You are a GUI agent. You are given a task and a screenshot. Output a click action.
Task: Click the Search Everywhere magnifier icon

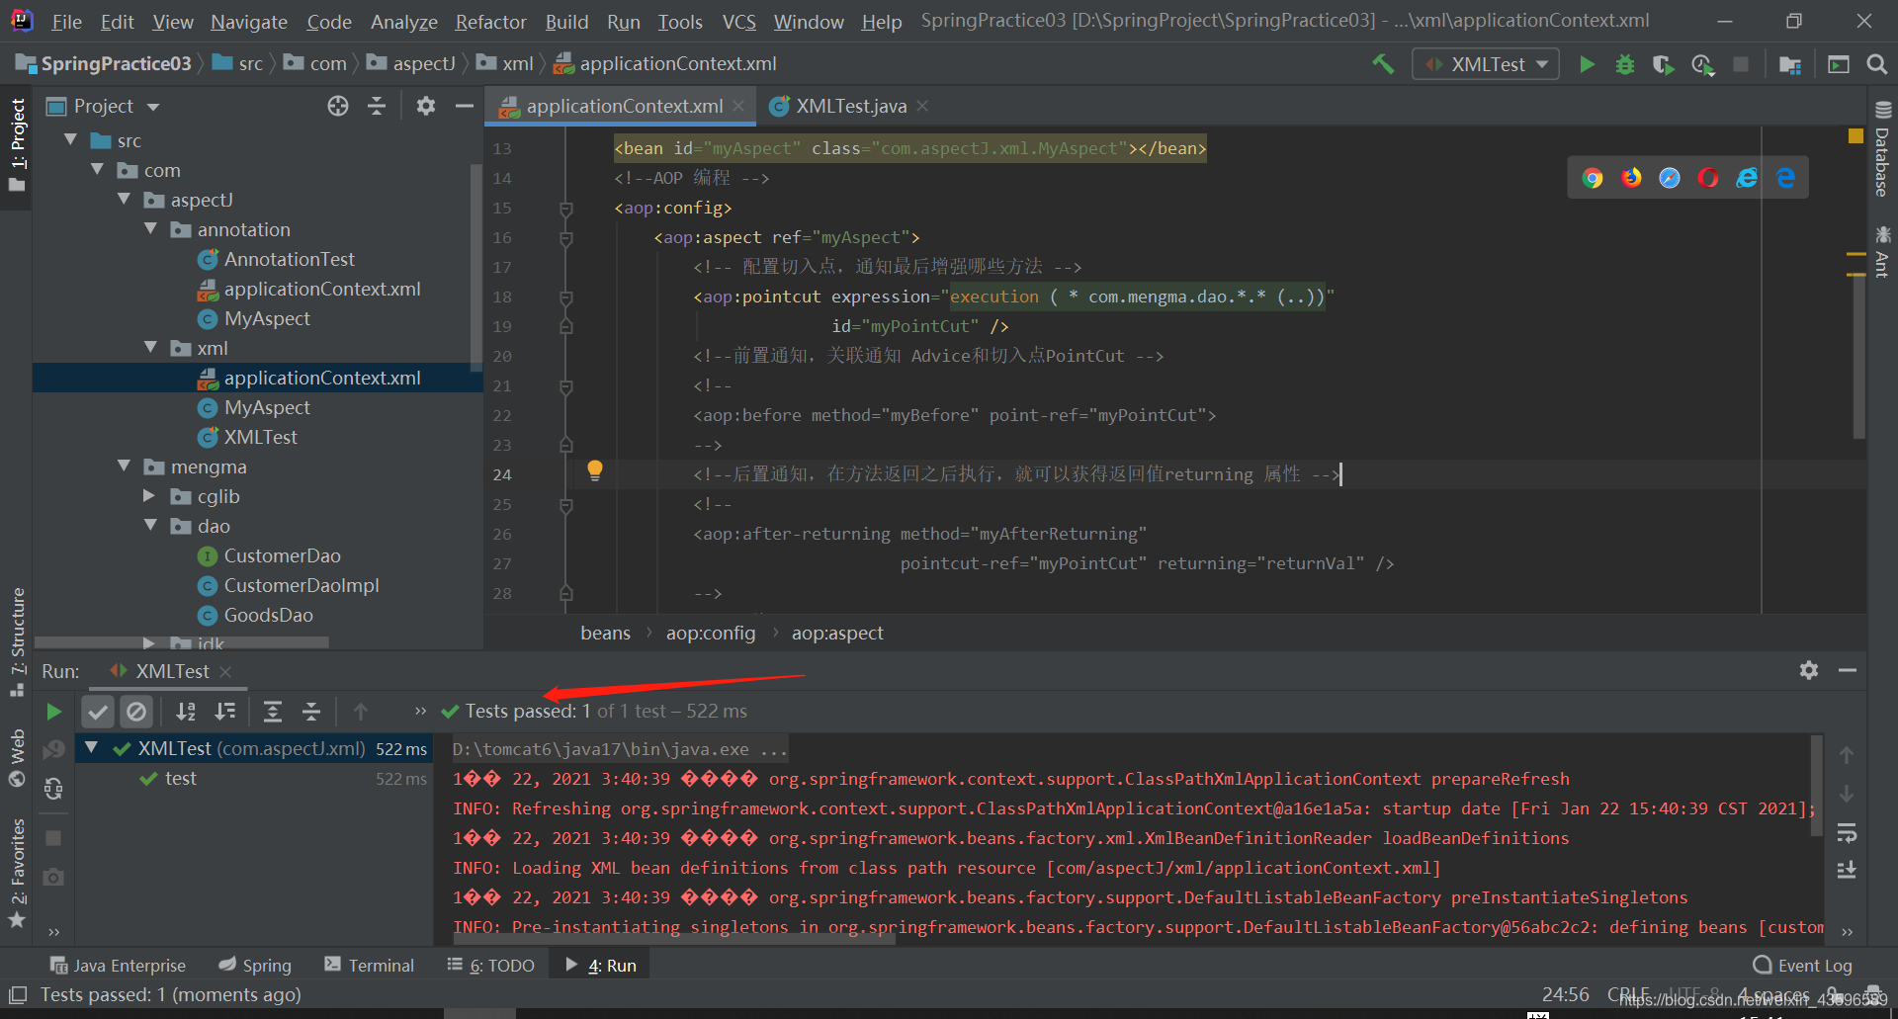click(1875, 64)
